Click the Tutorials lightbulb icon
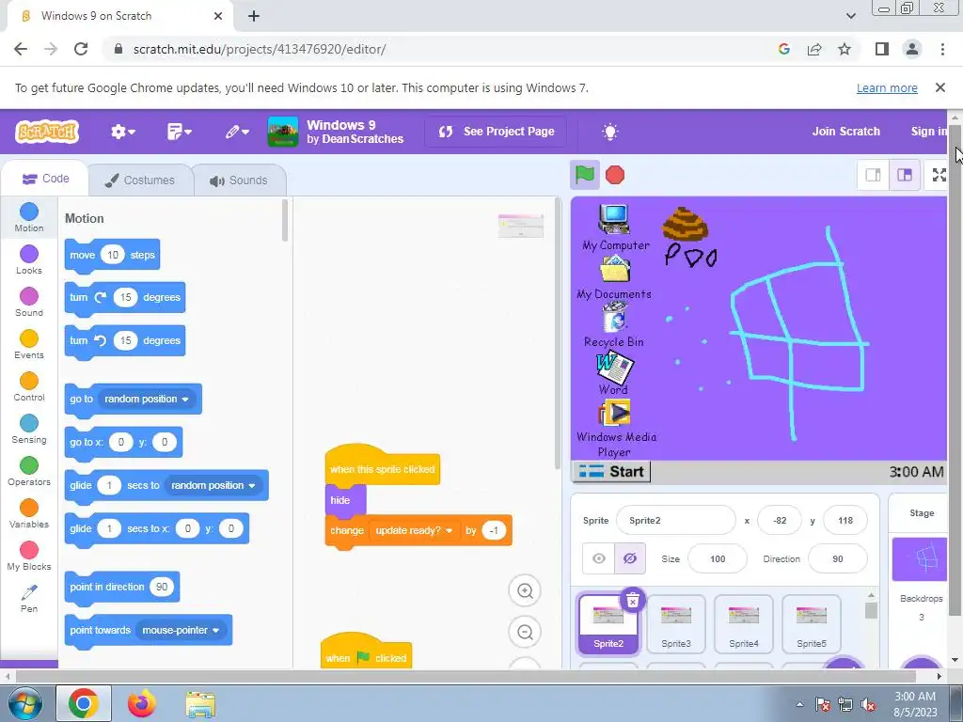This screenshot has width=963, height=722. (x=609, y=132)
